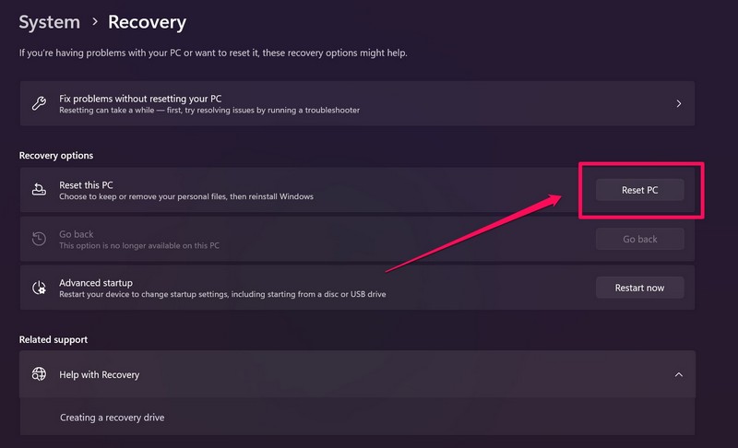Click the Go back row title
Image resolution: width=738 pixels, height=448 pixels.
tap(77, 234)
